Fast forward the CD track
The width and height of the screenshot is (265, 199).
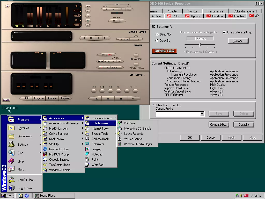tap(119, 91)
